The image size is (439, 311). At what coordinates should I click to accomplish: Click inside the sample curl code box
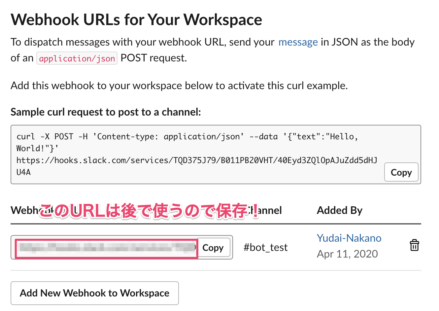pos(216,155)
